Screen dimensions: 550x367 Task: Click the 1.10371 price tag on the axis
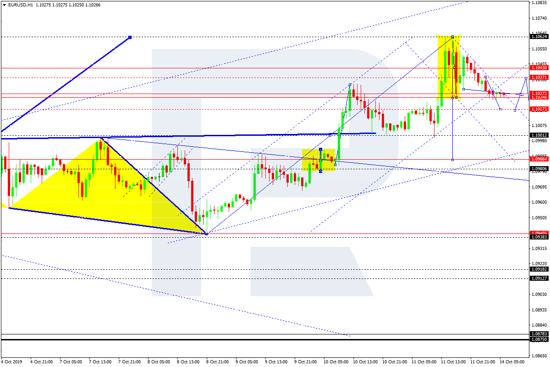pyautogui.click(x=539, y=78)
